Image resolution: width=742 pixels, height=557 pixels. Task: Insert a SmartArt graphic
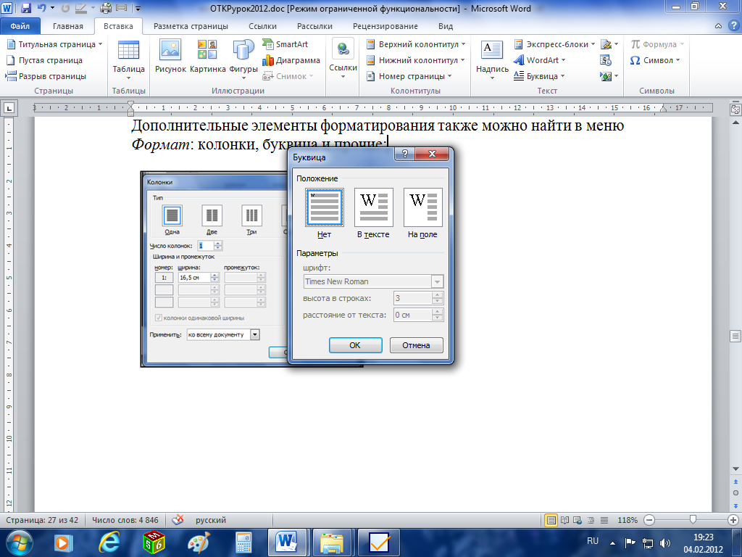pos(285,44)
